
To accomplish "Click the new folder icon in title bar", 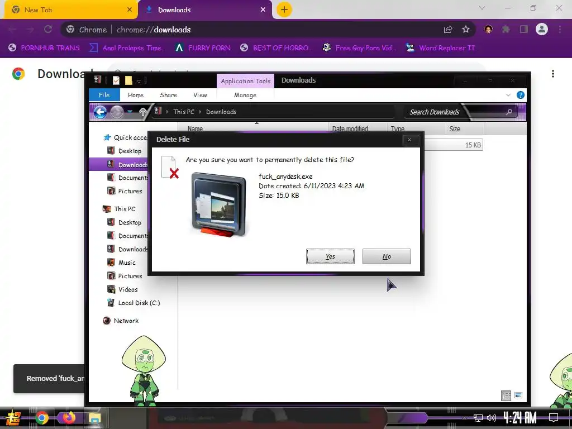I will (128, 80).
